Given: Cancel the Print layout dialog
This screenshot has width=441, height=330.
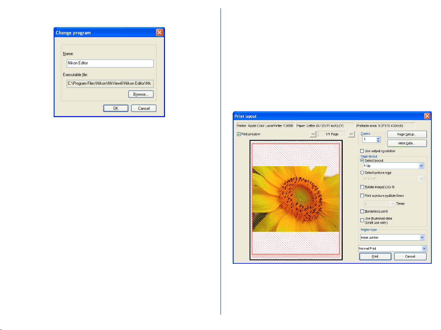Looking at the screenshot, I should pyautogui.click(x=410, y=257).
